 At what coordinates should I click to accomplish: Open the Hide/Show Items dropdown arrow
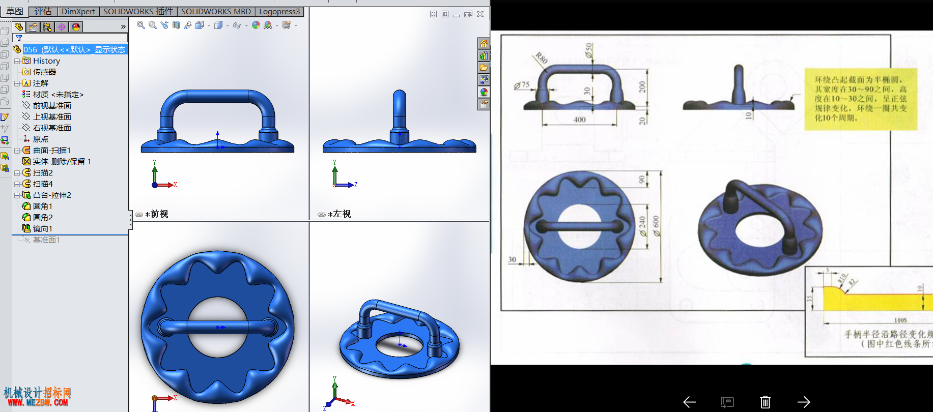pos(247,25)
